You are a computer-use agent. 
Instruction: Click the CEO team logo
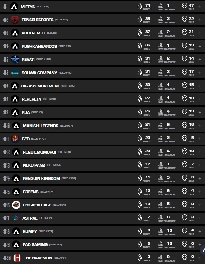(15, 139)
